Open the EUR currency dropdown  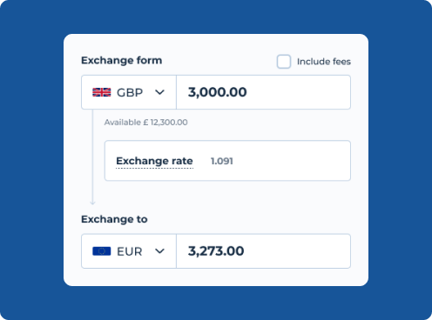coord(129,251)
